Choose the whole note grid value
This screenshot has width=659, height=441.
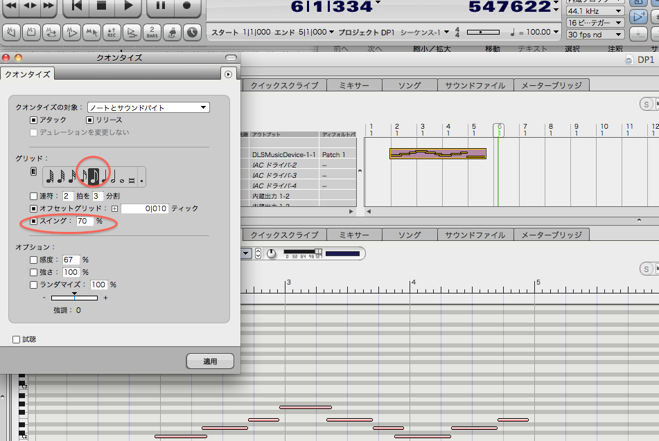[122, 181]
